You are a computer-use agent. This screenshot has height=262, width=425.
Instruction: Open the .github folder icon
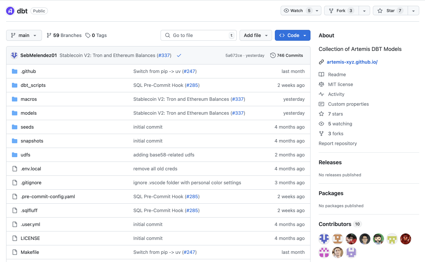tap(15, 71)
